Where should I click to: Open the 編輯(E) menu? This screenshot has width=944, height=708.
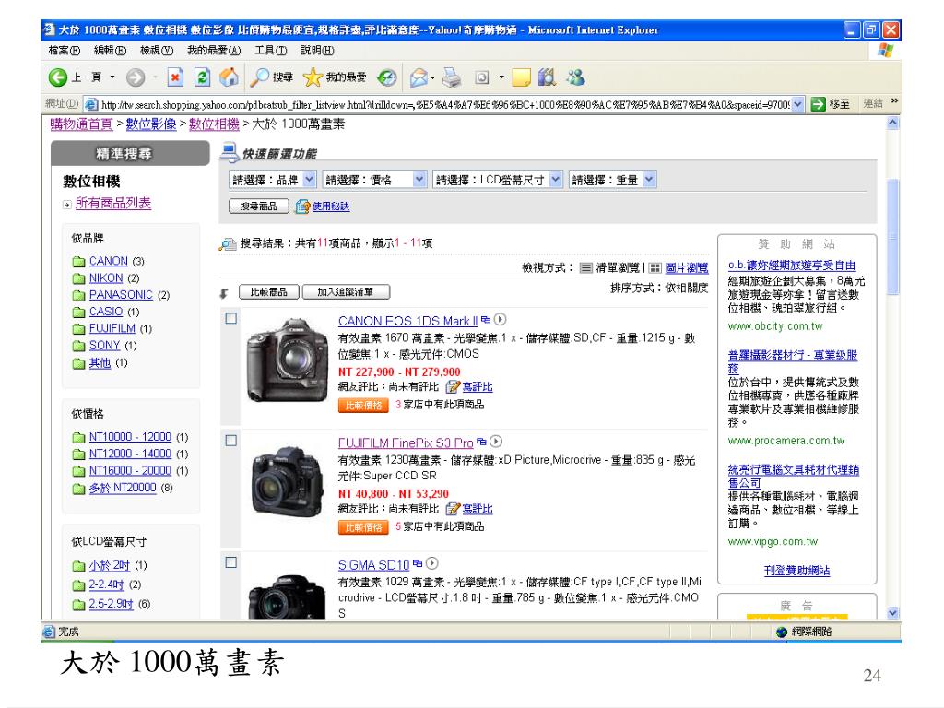tap(111, 50)
